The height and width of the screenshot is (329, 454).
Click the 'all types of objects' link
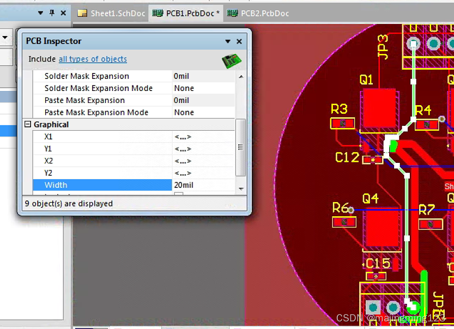pos(93,59)
